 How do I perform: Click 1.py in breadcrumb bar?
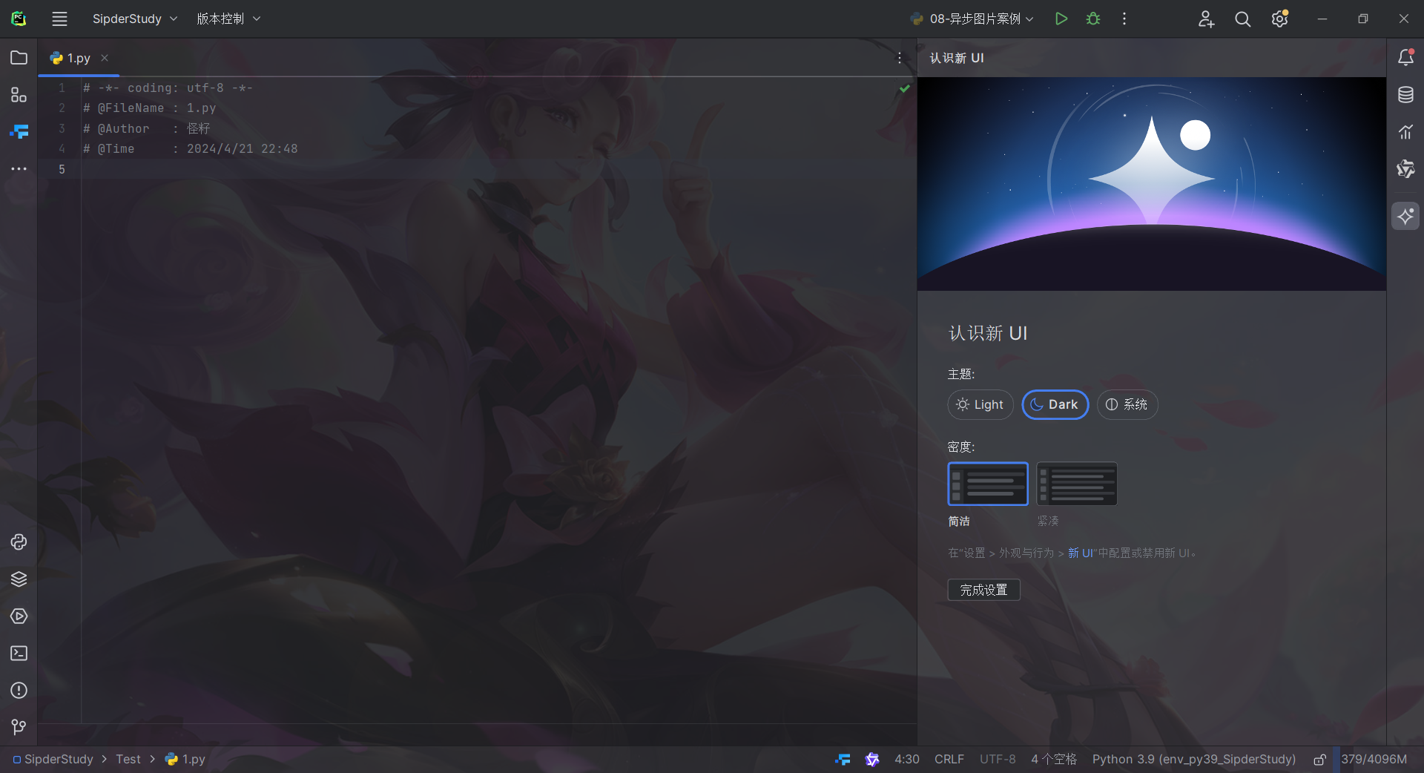coord(185,759)
